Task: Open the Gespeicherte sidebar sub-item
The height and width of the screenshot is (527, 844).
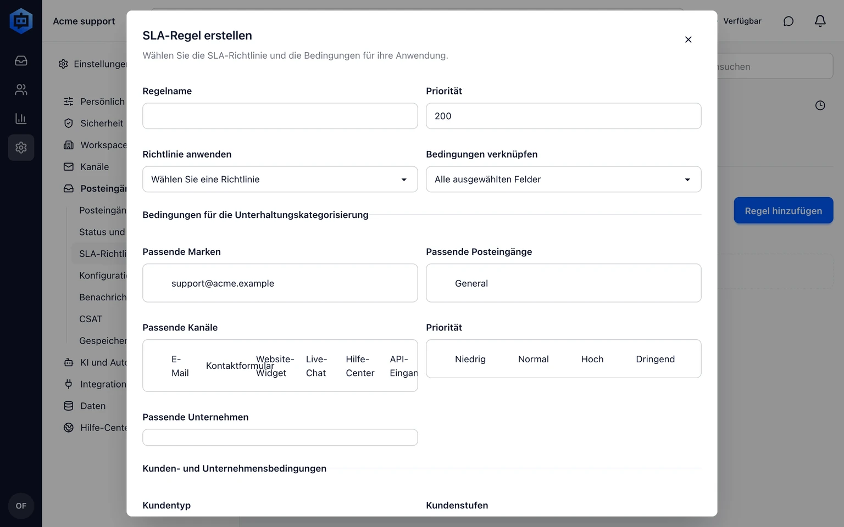Action: 102,341
